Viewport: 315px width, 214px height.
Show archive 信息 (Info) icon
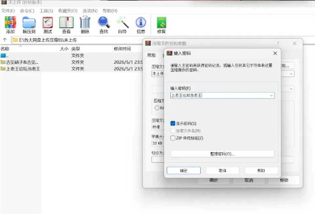pos(141,25)
